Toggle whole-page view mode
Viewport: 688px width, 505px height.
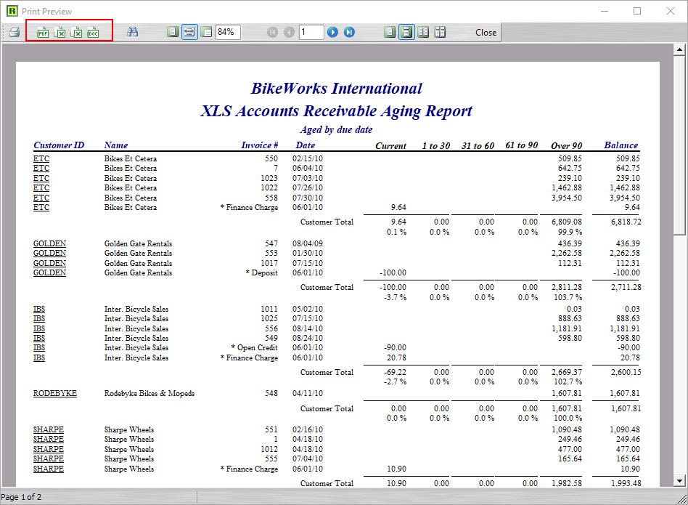171,32
